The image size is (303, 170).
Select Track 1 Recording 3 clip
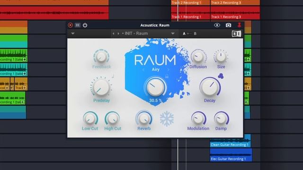point(235,13)
